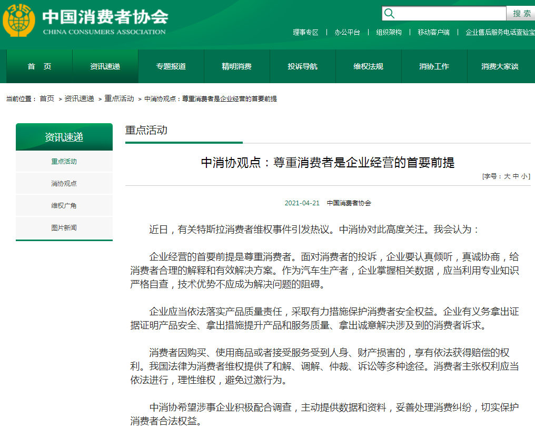535x428 pixels.
Task: Select 图片新闻 in the left sidebar
Action: pyautogui.click(x=64, y=228)
